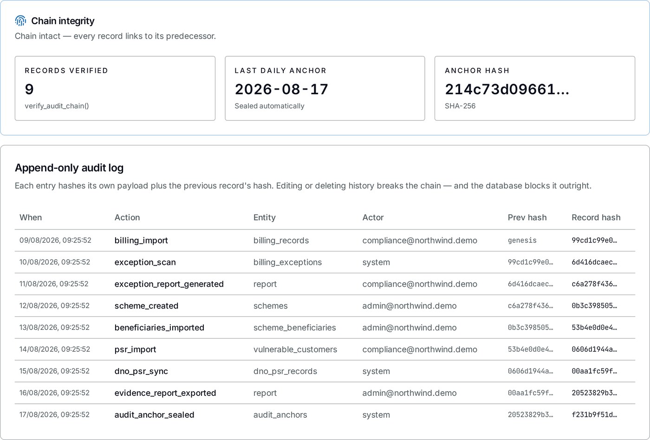The image size is (650, 440).
Task: Select the beneficiaries_imported action
Action: [159, 328]
